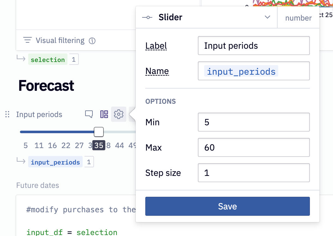
Task: Select the Future dates section label
Action: click(x=37, y=185)
